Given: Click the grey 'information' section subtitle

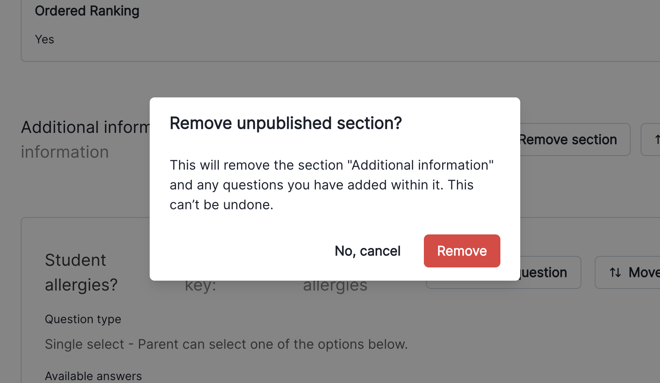Looking at the screenshot, I should (x=65, y=152).
